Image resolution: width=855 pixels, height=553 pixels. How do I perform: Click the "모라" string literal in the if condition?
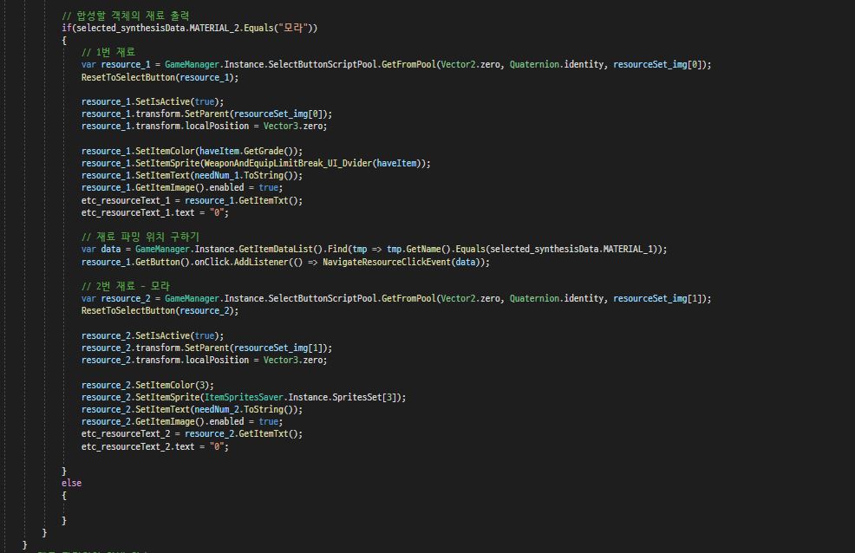(293, 28)
